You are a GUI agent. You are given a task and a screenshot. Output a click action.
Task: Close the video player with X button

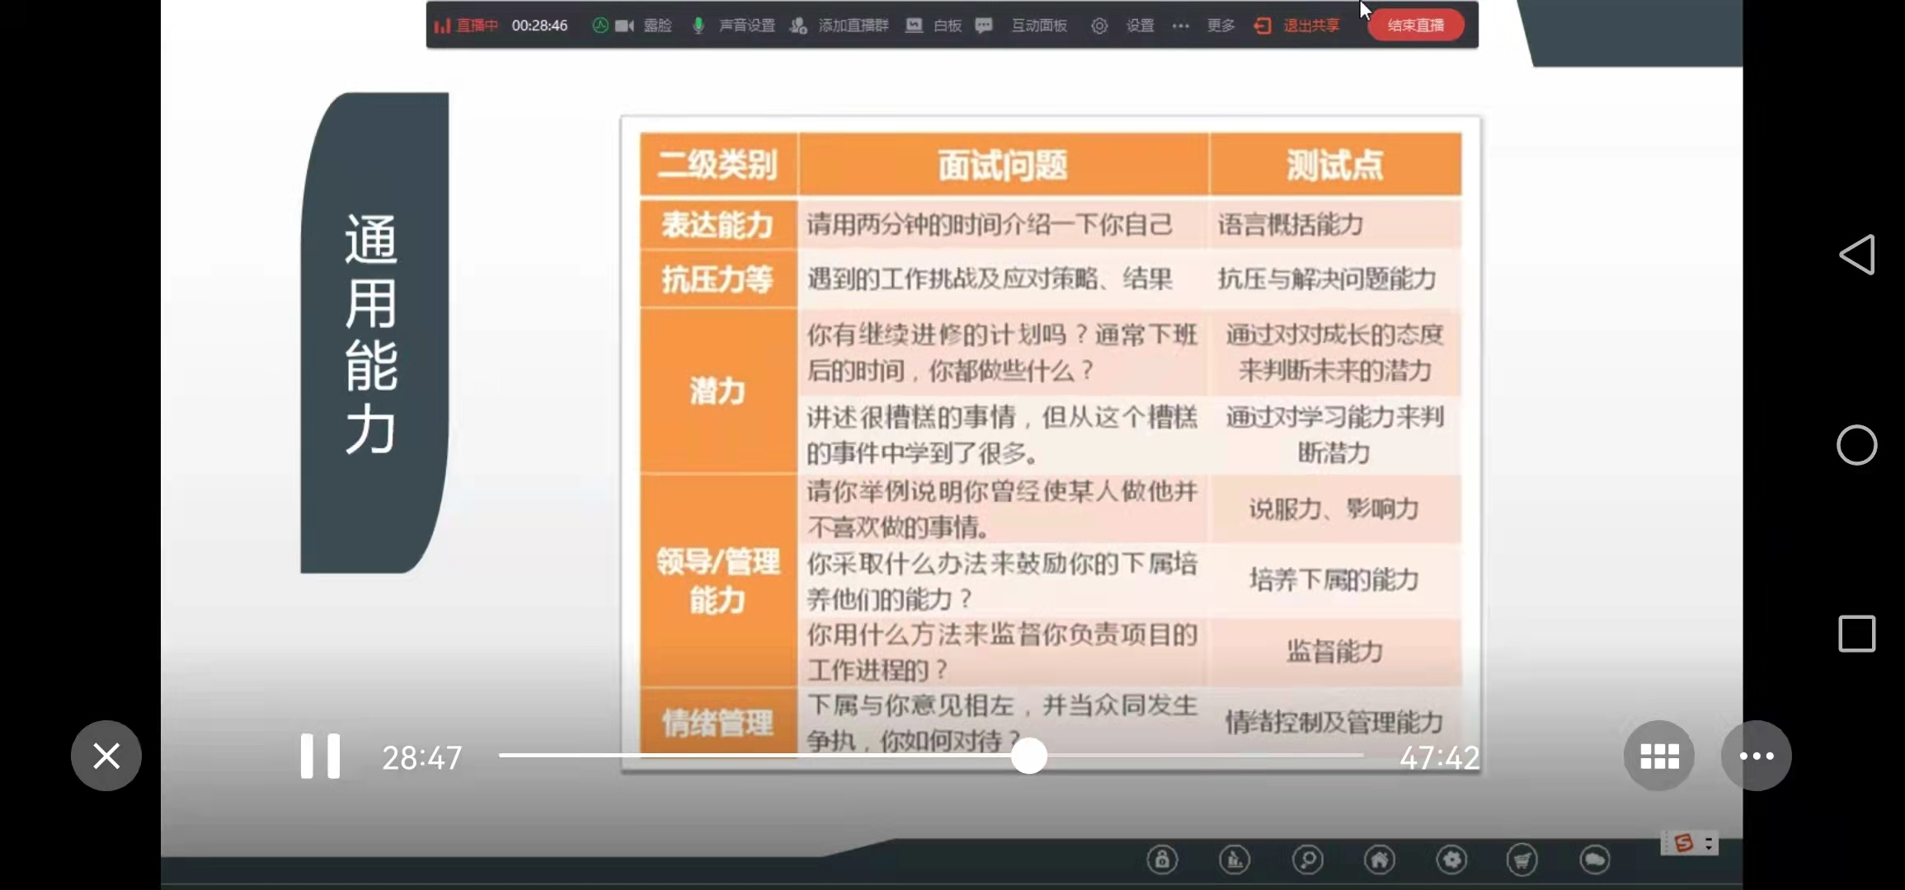tap(106, 756)
